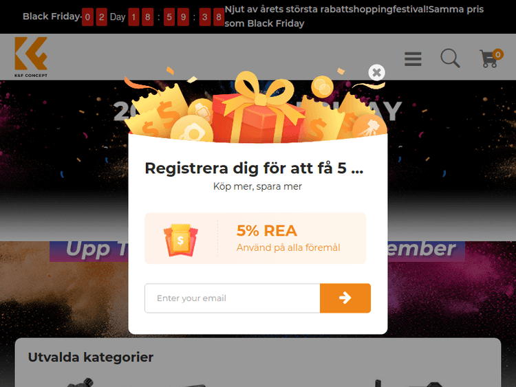This screenshot has height=387, width=516.
Task: Click the Utvalda kategorier heading
Action: [91, 357]
